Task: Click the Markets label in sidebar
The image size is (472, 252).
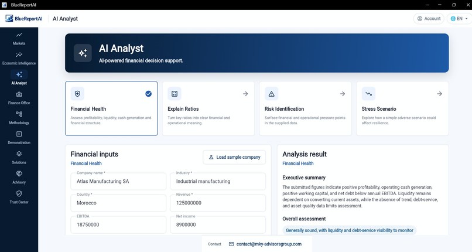Action: pos(19,43)
